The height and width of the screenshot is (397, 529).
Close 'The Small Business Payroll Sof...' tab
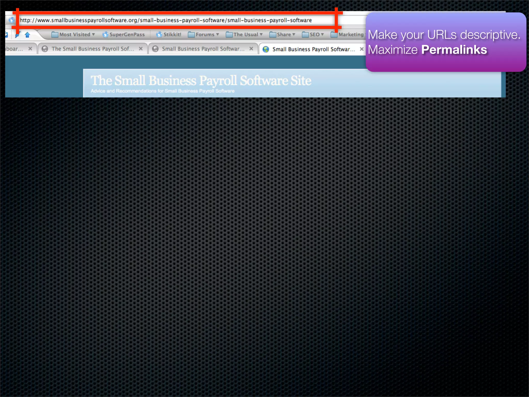141,49
